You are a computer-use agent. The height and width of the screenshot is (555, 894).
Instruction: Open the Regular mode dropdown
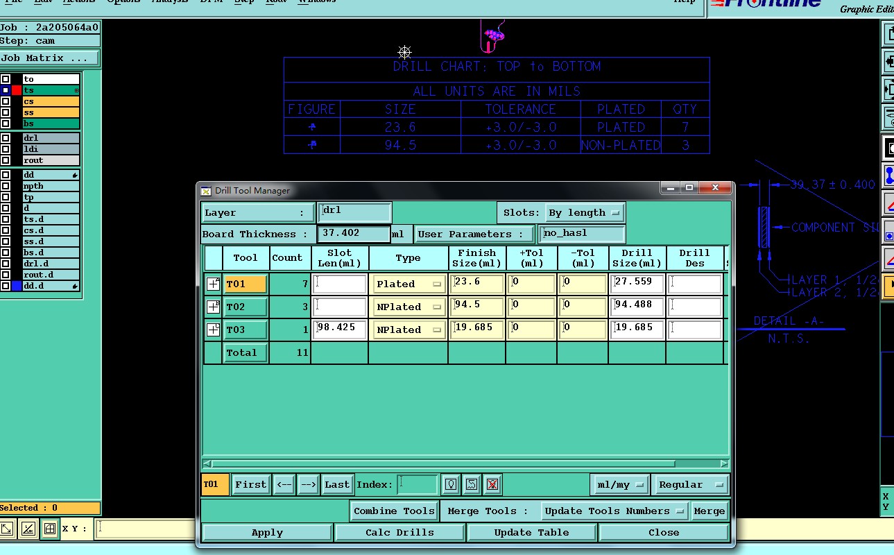pyautogui.click(x=690, y=484)
